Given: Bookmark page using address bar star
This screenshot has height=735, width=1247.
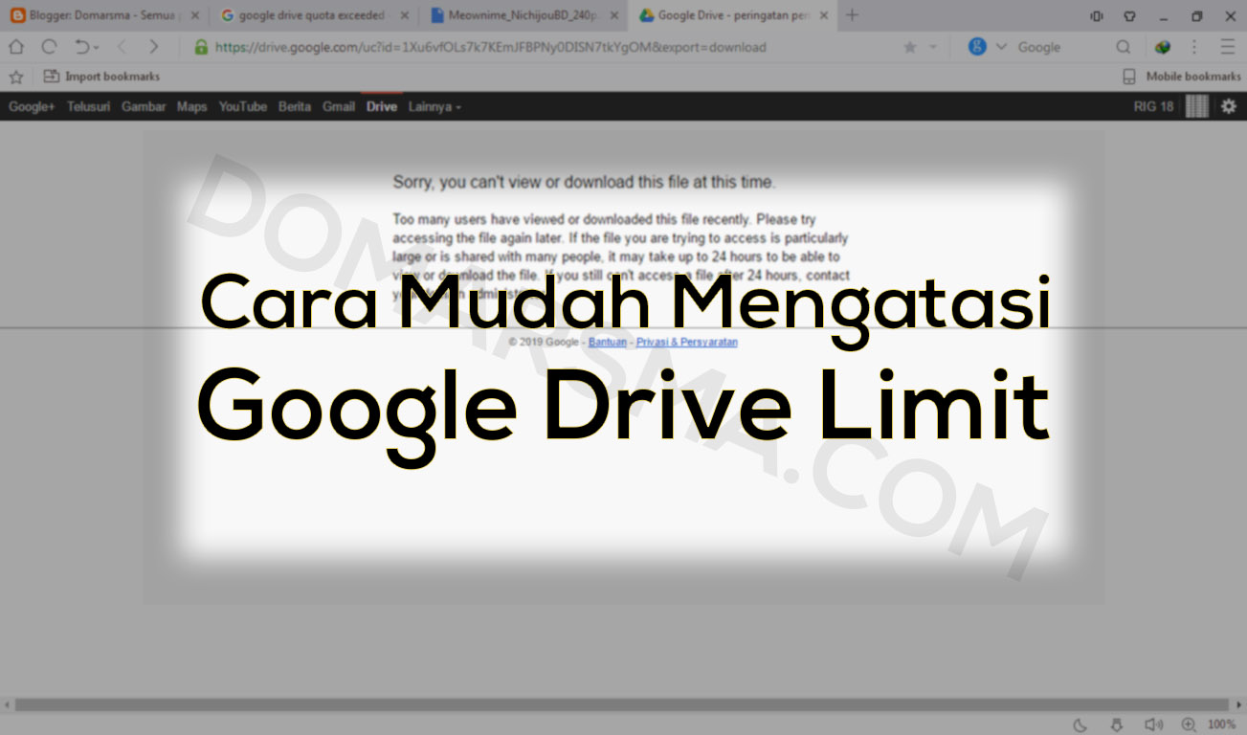Looking at the screenshot, I should tap(909, 47).
